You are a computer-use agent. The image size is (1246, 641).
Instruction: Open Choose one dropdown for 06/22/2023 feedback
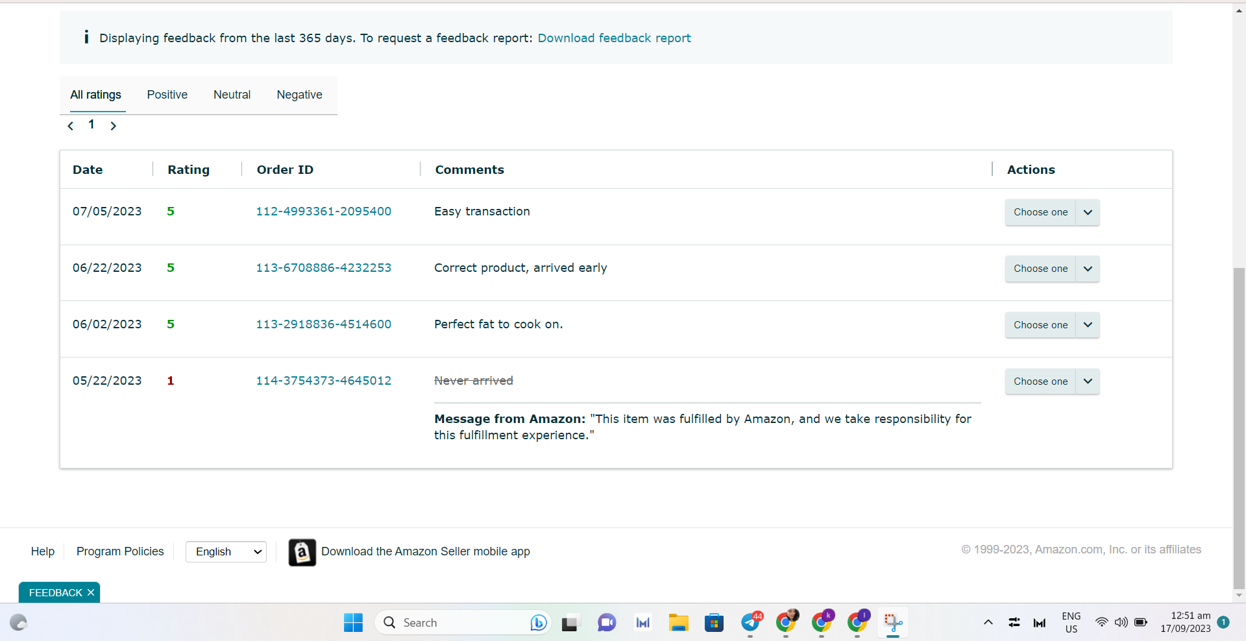pos(1052,269)
